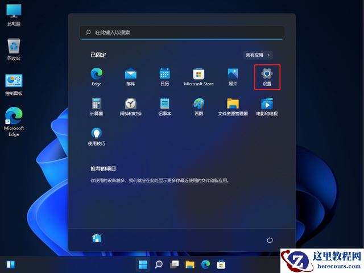This screenshot has width=364, height=273.
Task: Open Alarms and Clock (闹钟和时钟)
Action: point(131,106)
